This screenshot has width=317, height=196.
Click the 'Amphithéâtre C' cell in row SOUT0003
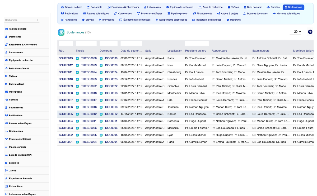(x=155, y=128)
